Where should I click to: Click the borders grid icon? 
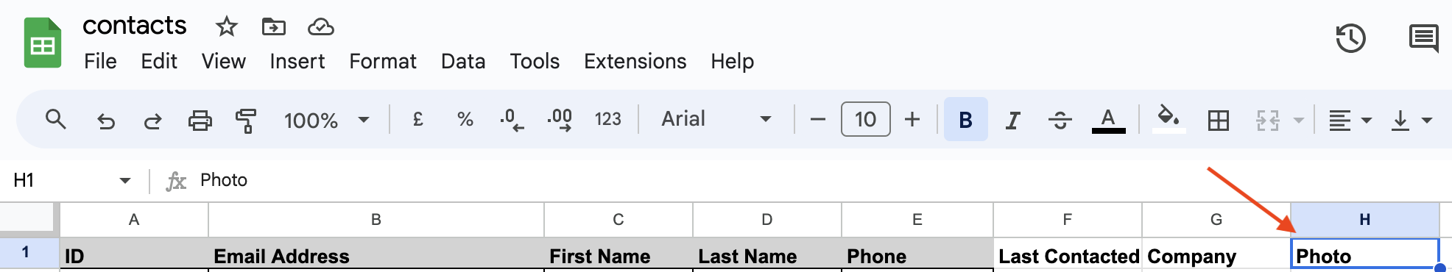click(x=1218, y=120)
